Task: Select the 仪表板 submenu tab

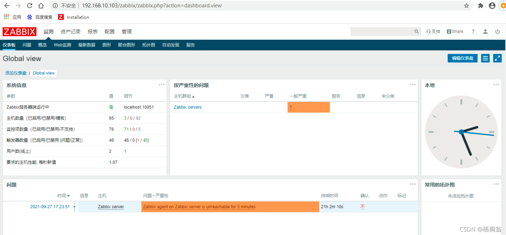Action: coord(9,45)
